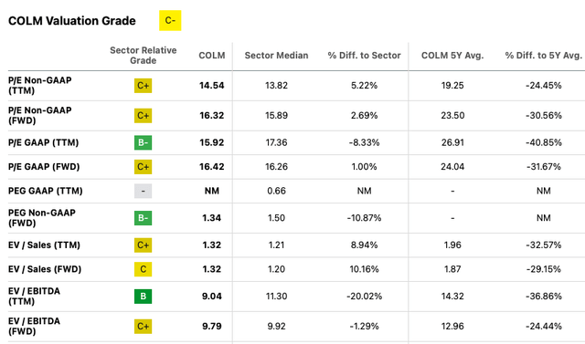
Task: Click the COLM Valuation Grade heading
Action: tap(72, 21)
